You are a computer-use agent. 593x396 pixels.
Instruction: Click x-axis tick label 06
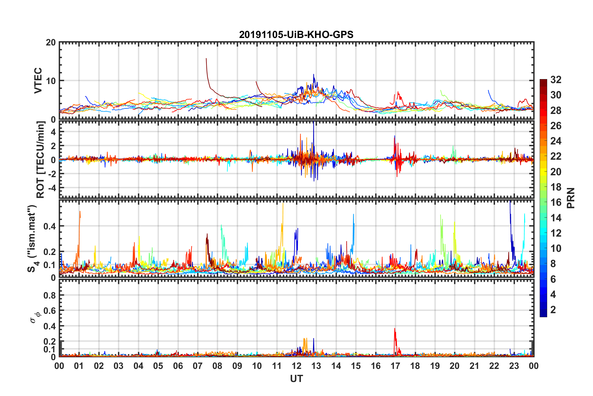click(178, 366)
